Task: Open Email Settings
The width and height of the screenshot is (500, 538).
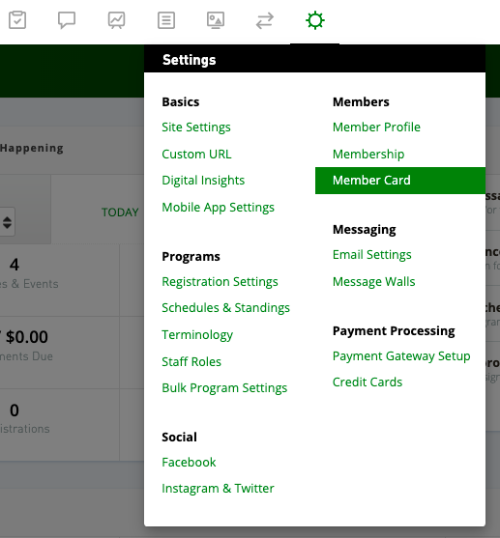Action: tap(371, 255)
